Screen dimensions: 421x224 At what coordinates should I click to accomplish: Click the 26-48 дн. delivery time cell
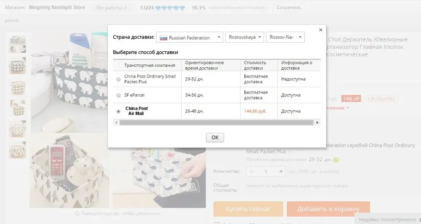click(194, 111)
